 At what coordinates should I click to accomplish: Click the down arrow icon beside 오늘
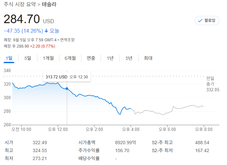click(x=46, y=31)
